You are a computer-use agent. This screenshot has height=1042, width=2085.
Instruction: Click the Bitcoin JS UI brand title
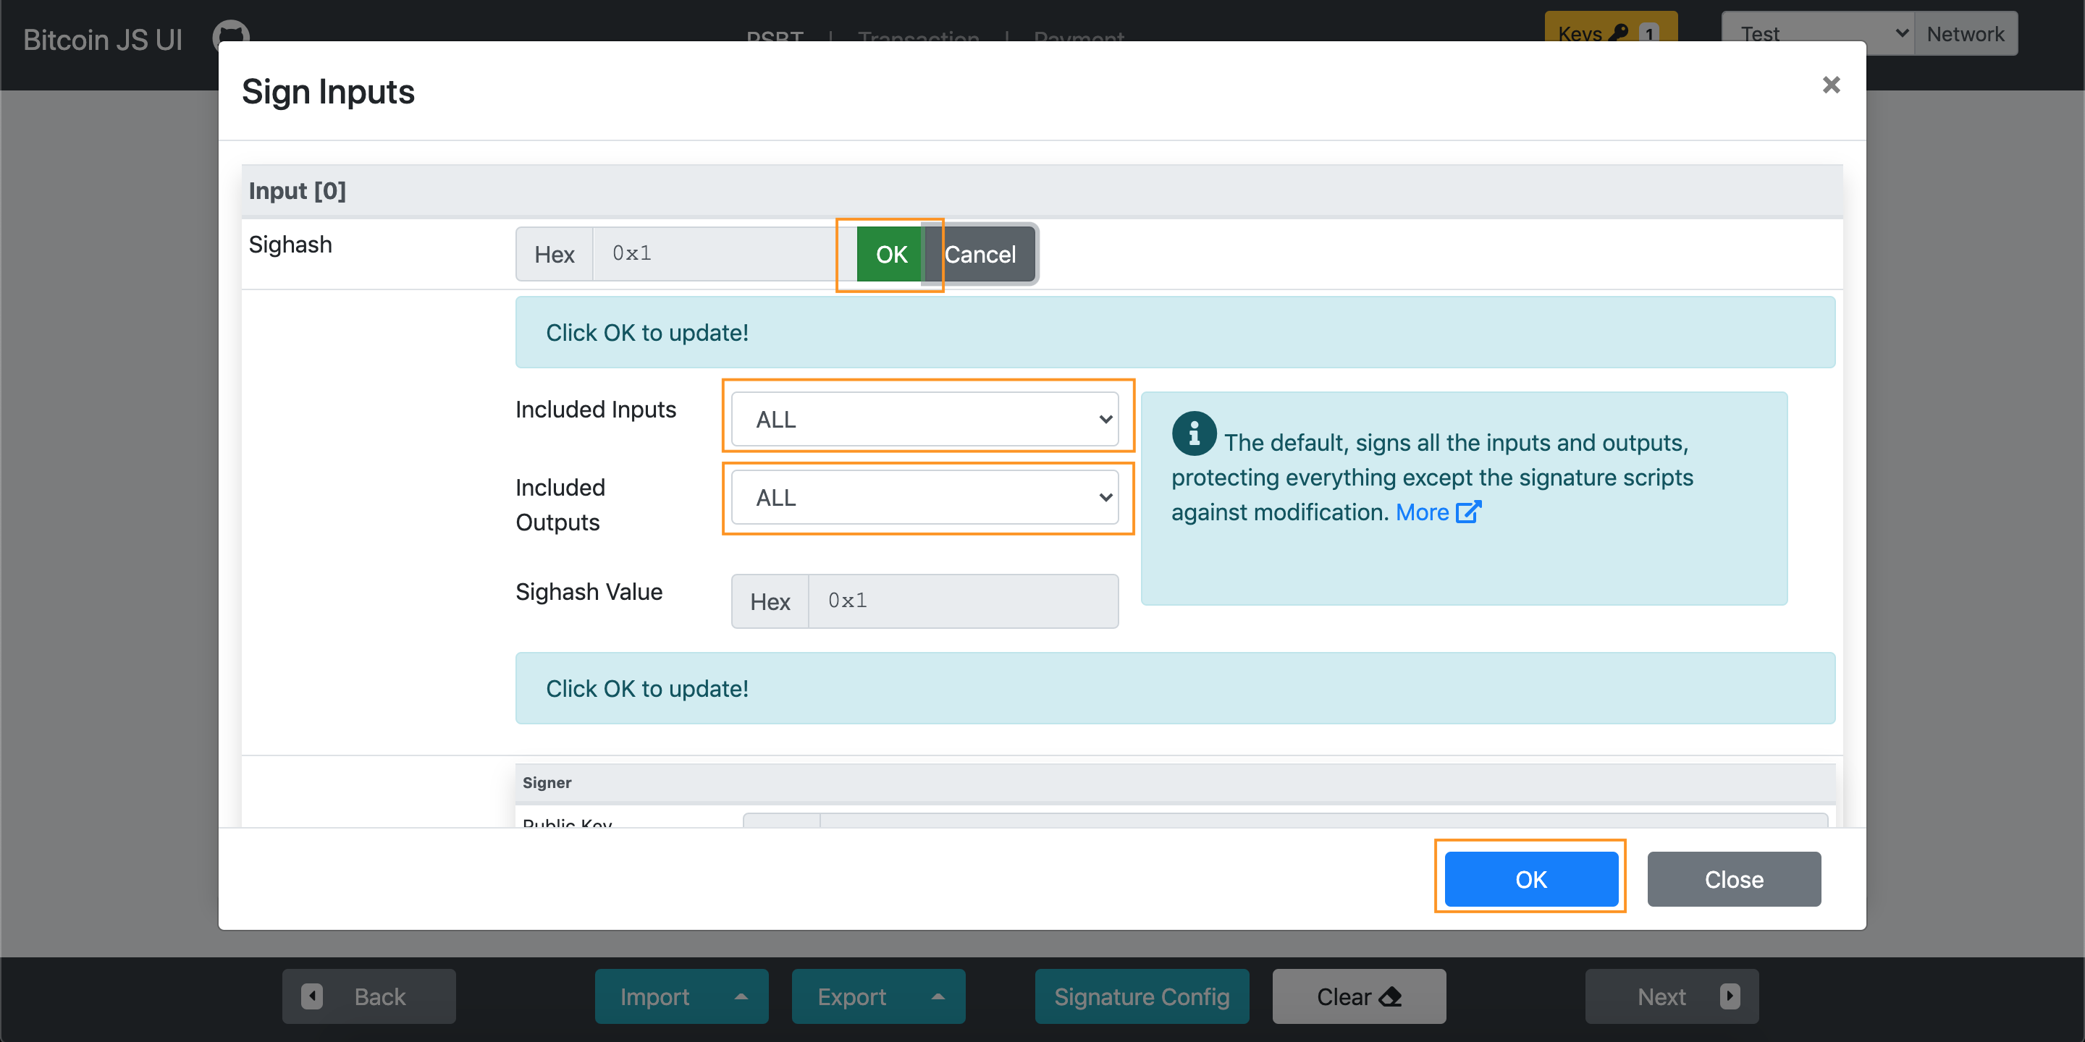click(103, 40)
